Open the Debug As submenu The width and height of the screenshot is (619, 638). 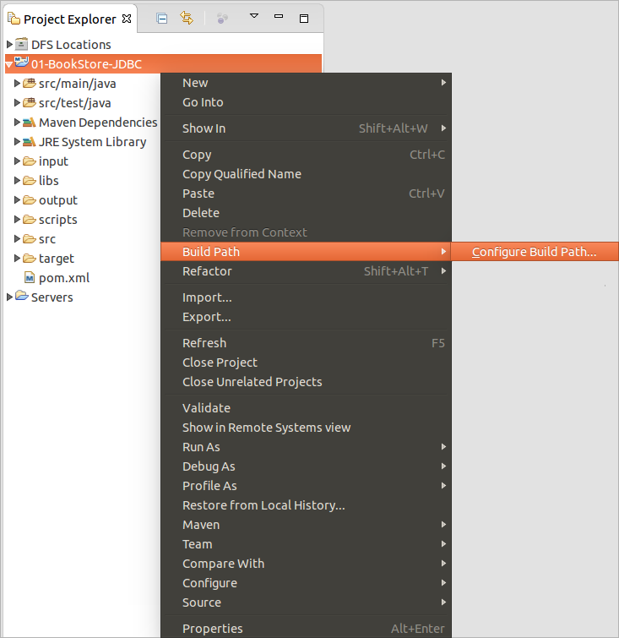coord(307,466)
